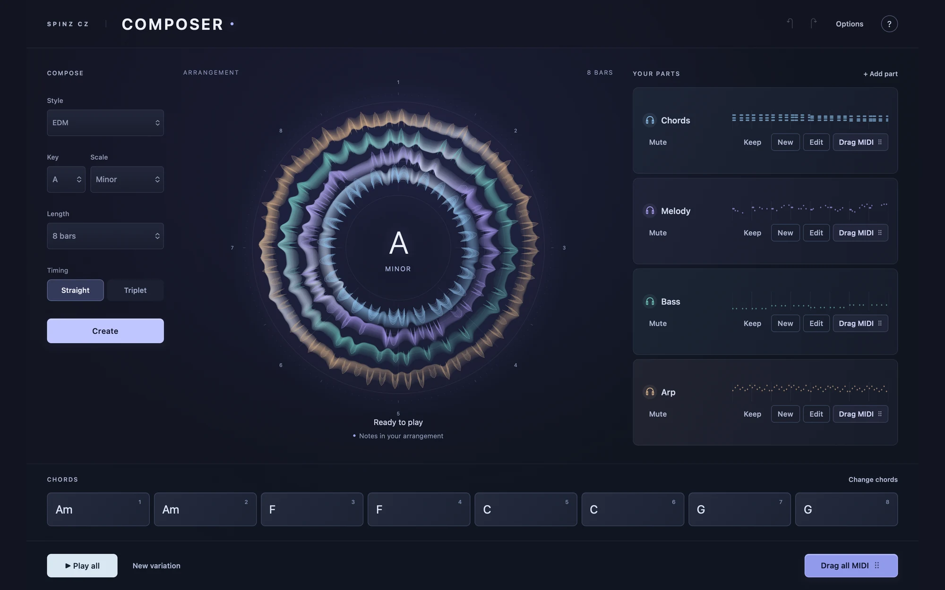Click the Create button
This screenshot has width=945, height=590.
(105, 331)
